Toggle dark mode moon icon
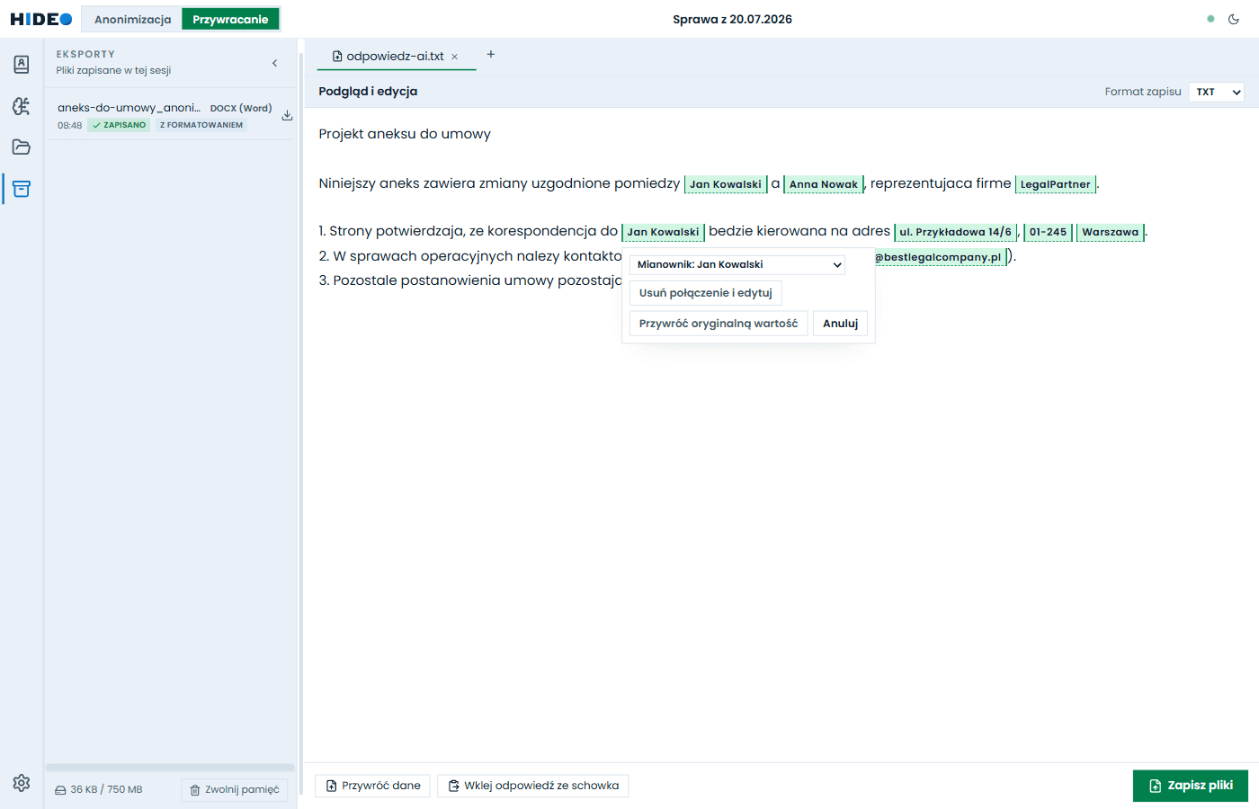Screen dimensions: 1259x809 click(x=1234, y=19)
